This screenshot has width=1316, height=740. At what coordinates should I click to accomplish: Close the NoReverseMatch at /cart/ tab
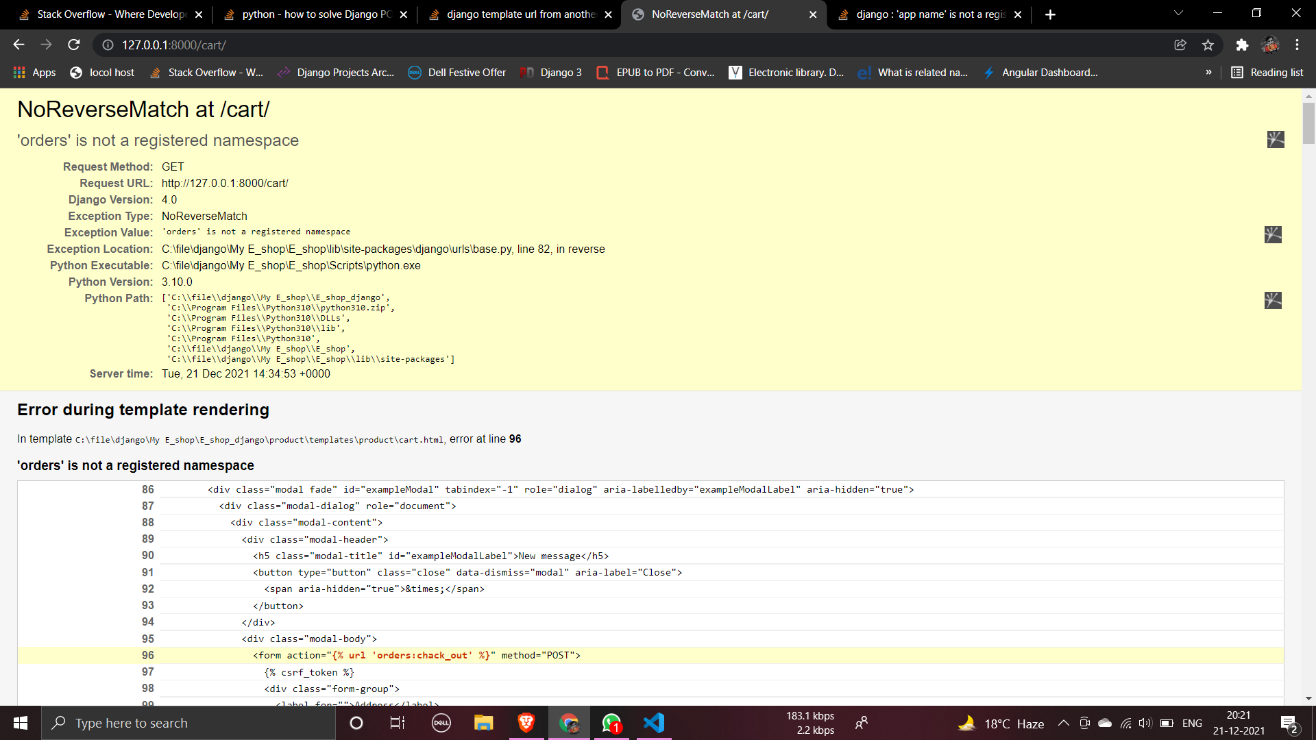[x=813, y=14]
